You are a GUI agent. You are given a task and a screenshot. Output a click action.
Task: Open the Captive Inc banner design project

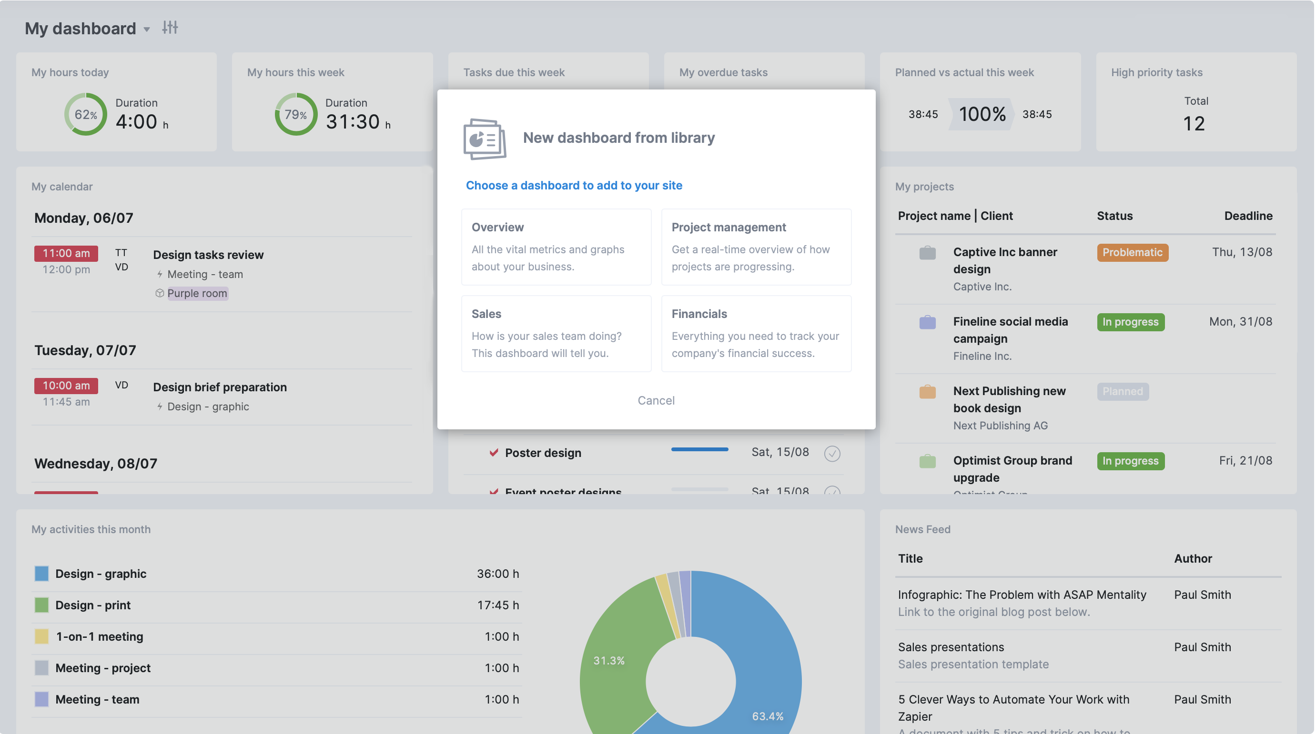coord(1004,260)
